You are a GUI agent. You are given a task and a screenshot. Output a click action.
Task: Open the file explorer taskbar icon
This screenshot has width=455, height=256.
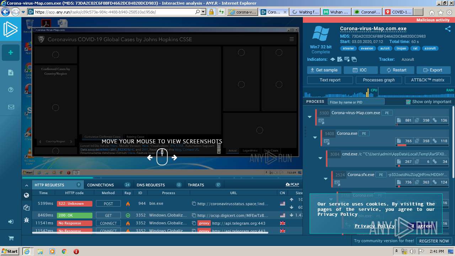(41, 251)
